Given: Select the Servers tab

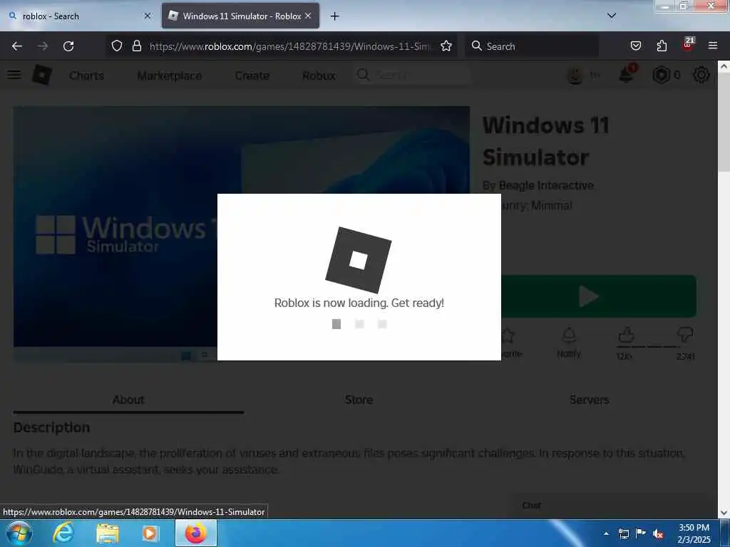Looking at the screenshot, I should (x=590, y=400).
